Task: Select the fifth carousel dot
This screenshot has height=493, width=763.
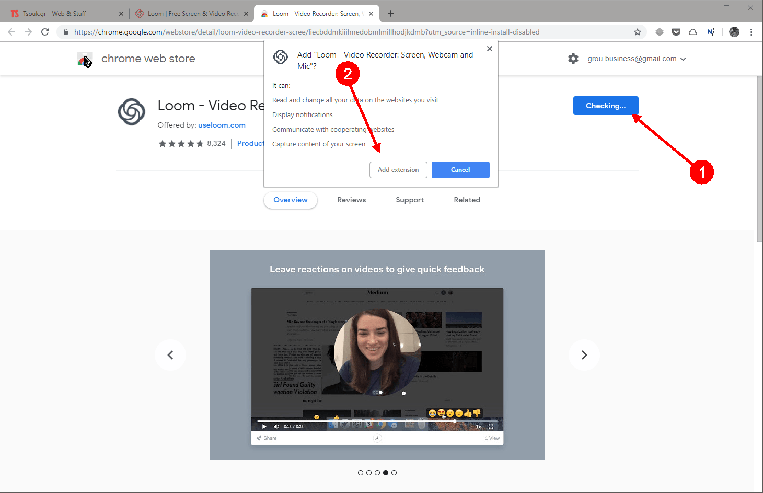Action: 394,473
